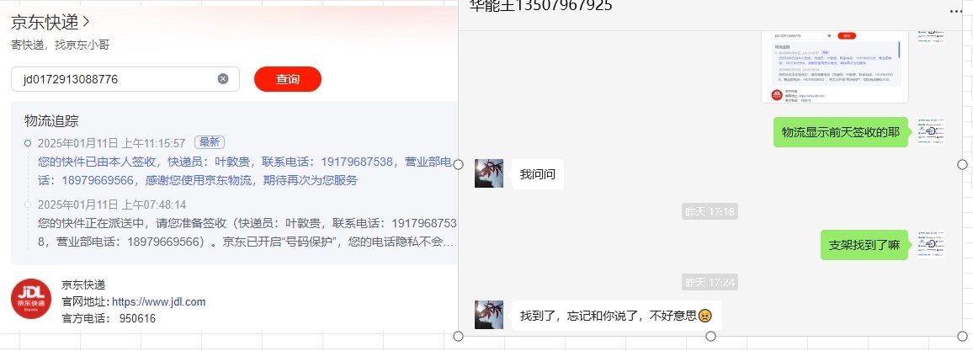Click the contact avatar beside 找到了 message
The image size is (973, 351).
[x=489, y=315]
